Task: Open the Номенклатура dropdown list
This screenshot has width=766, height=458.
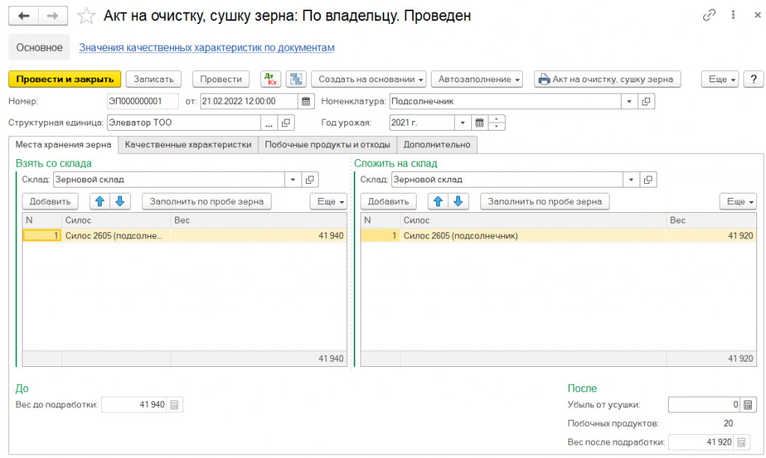Action: coord(629,101)
